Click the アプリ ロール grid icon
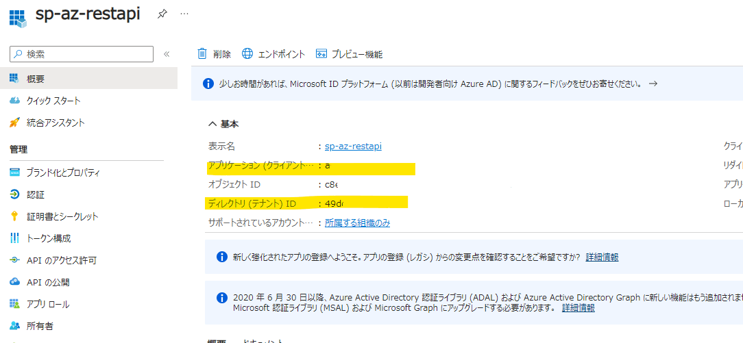This screenshot has width=743, height=343. click(14, 304)
